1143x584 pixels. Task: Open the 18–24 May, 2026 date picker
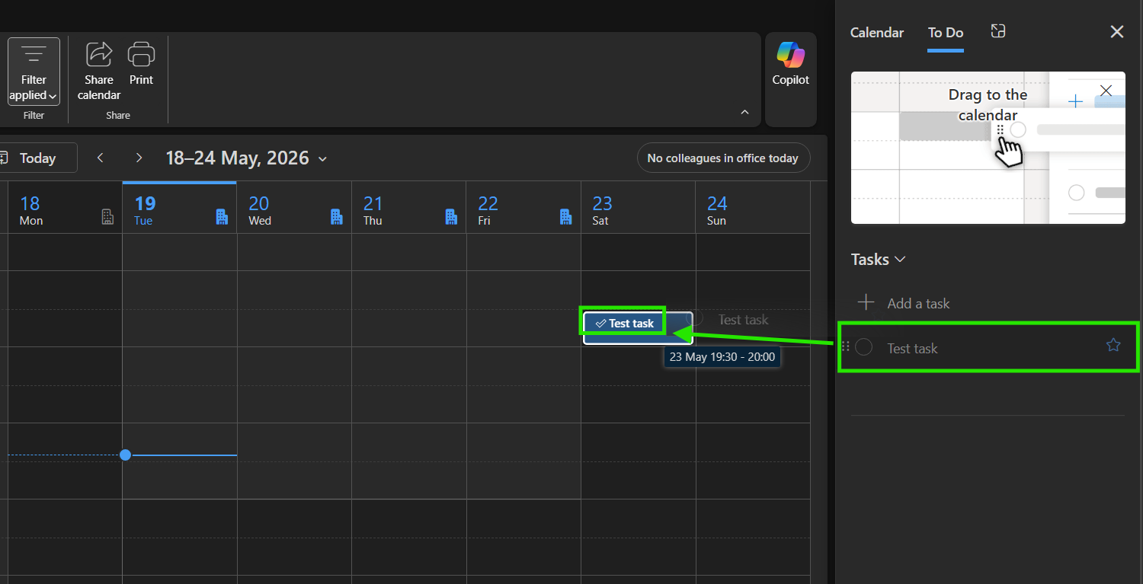(247, 158)
